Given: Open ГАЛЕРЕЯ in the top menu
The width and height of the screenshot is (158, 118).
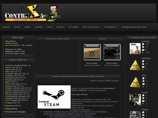Looking at the screenshot, I should click(39, 27).
